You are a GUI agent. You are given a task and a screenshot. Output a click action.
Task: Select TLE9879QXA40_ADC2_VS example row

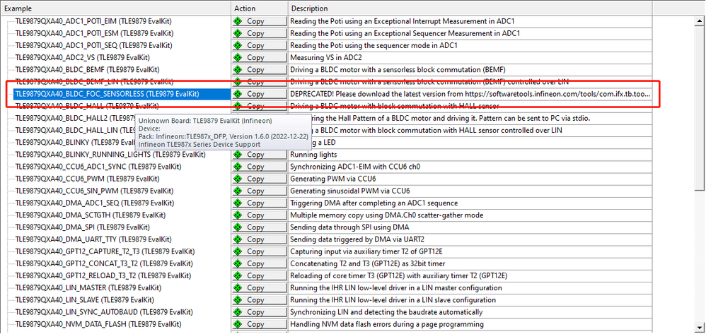(82, 57)
